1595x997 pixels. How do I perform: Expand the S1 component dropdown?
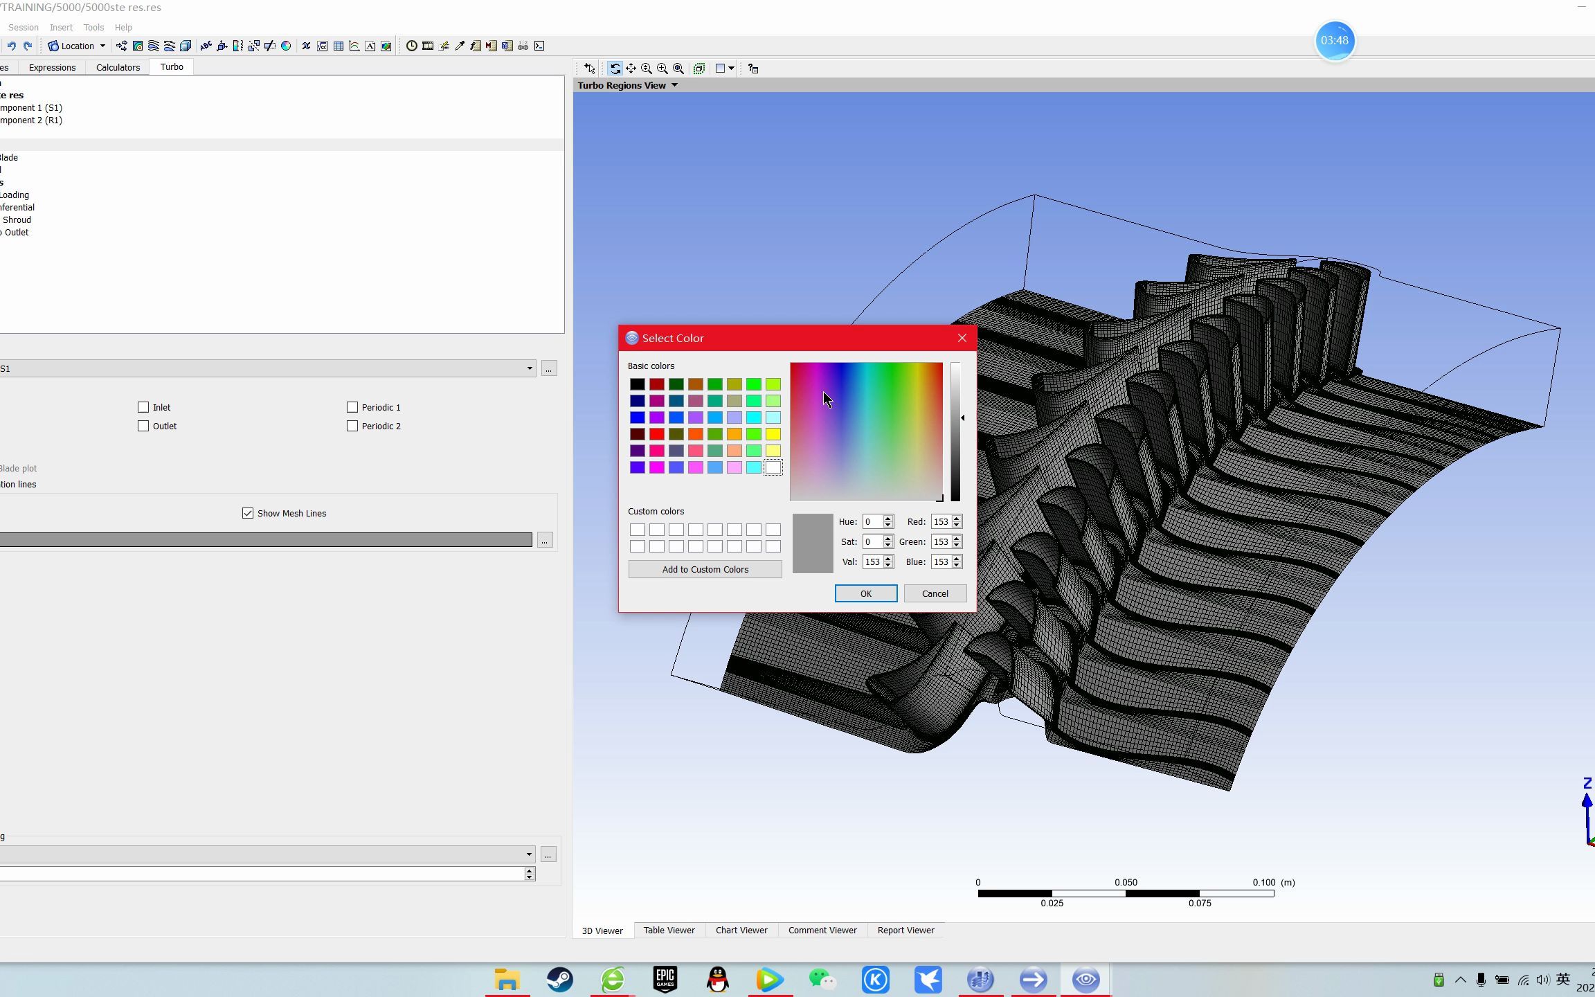pyautogui.click(x=528, y=369)
